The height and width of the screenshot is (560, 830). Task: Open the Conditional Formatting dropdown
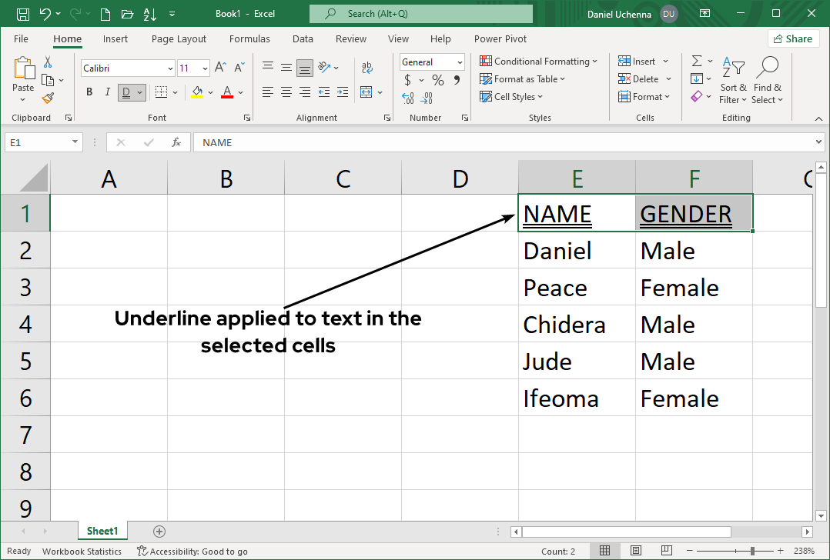[x=538, y=62]
